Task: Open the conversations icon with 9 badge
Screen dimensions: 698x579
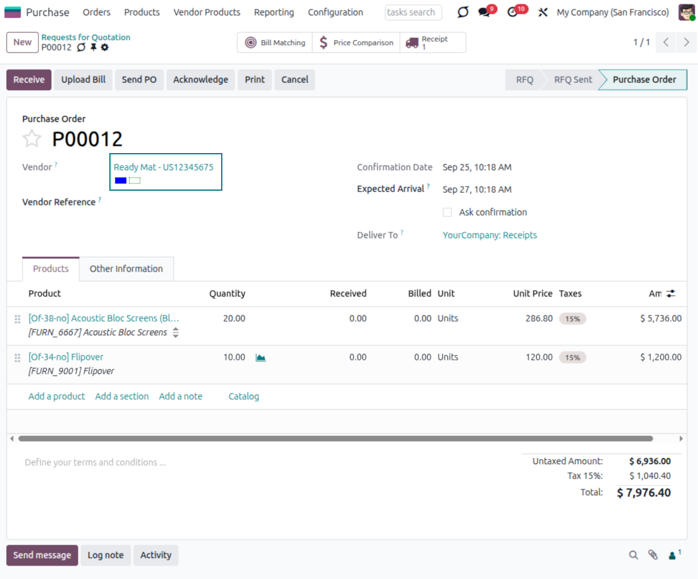Action: tap(484, 12)
